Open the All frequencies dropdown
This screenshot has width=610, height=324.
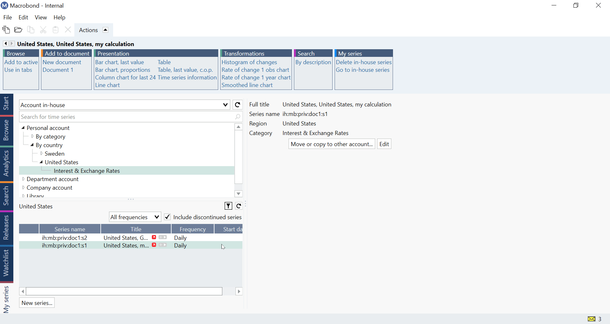point(157,217)
